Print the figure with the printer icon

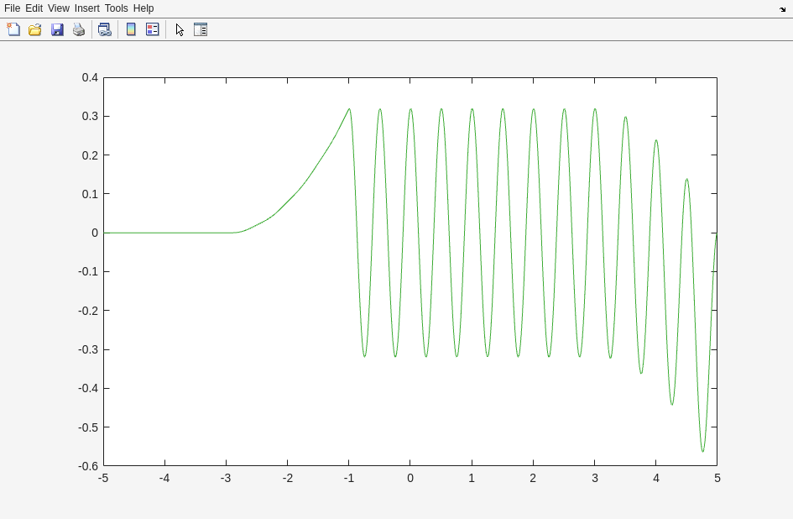pyautogui.click(x=79, y=29)
